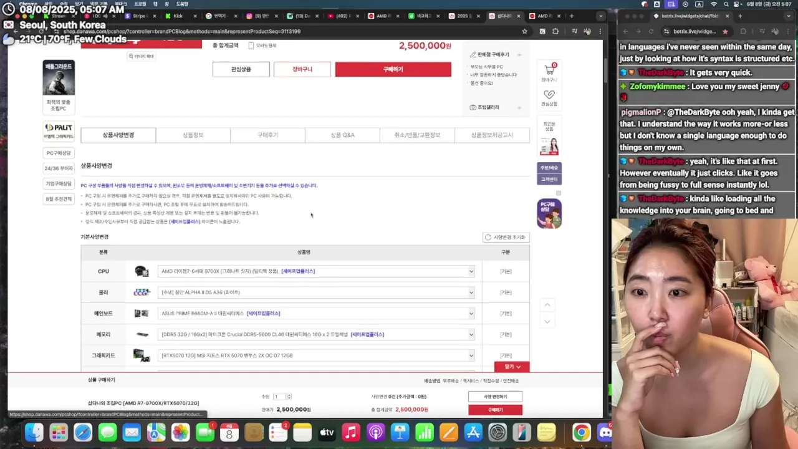Click the 관심상품 outlined button
This screenshot has width=798, height=449.
click(x=241, y=69)
